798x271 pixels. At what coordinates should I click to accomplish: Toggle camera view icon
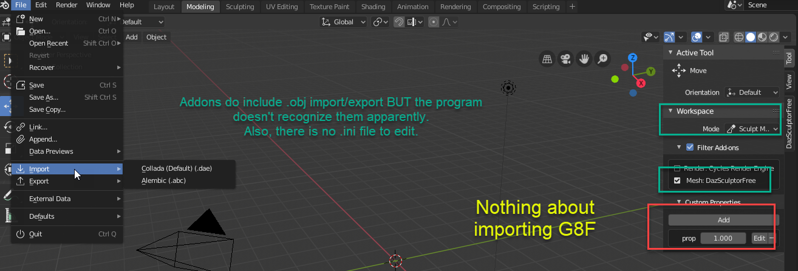[x=565, y=59]
